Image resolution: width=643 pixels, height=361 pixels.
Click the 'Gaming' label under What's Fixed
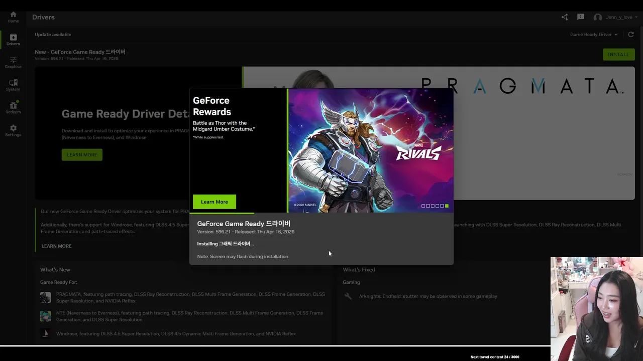[x=351, y=282]
